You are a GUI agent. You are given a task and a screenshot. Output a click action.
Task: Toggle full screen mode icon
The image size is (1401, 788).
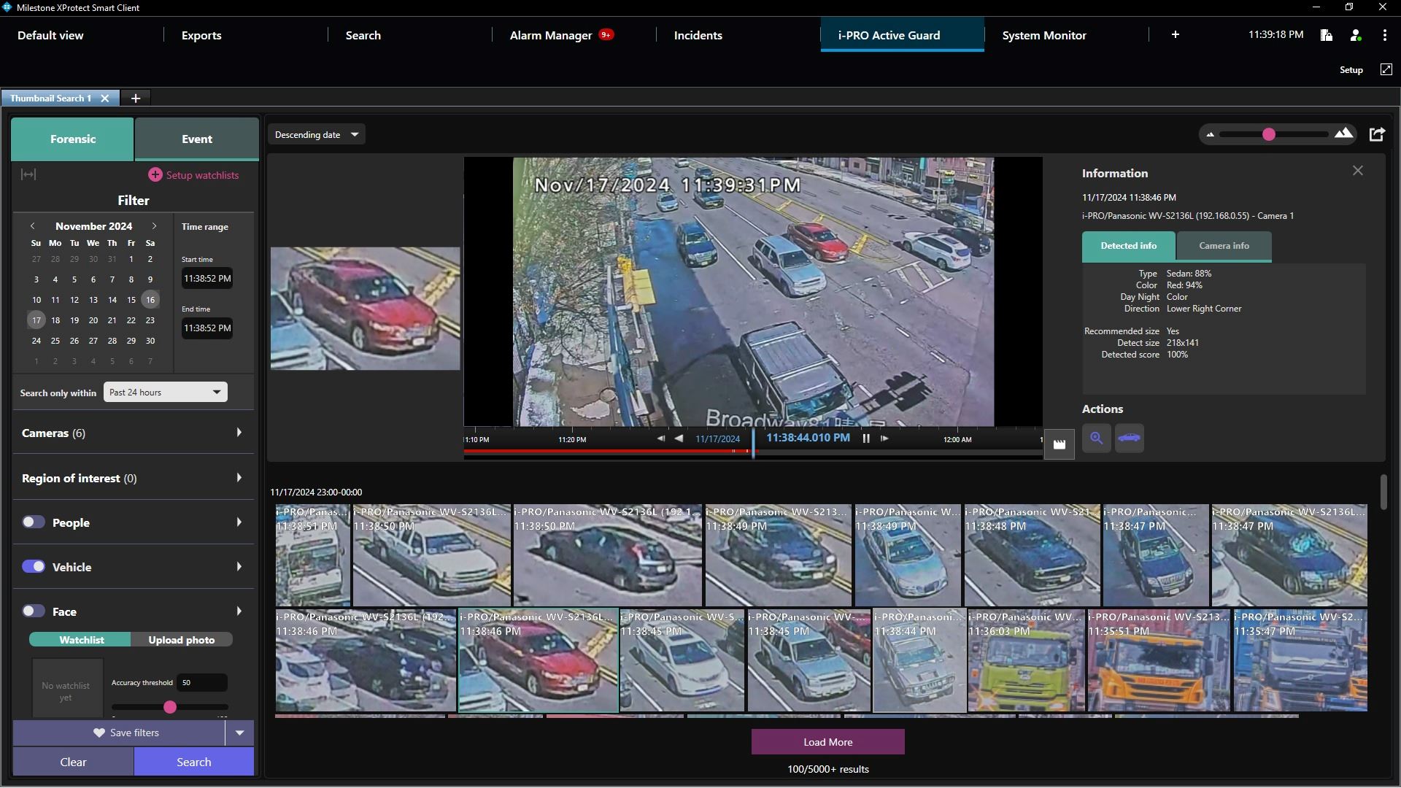click(x=1386, y=69)
